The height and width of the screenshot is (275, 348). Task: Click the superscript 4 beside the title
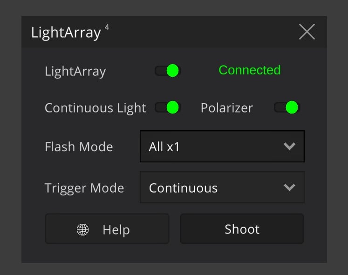107,27
